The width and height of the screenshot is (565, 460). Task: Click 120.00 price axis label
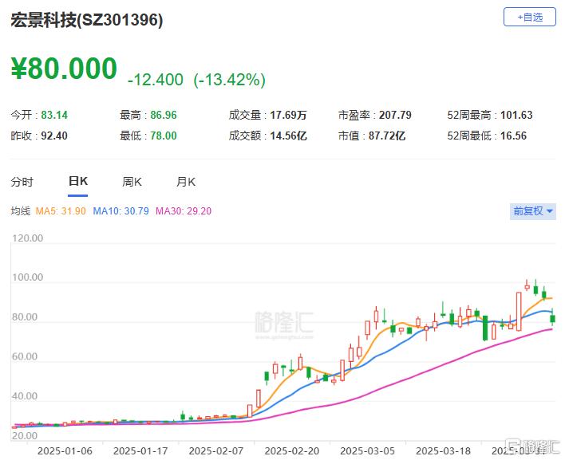coord(27,238)
